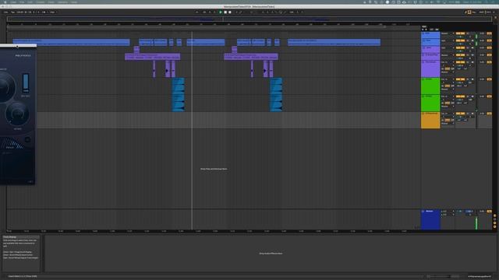
Task: Open the Create menu in the menu bar
Action: pyautogui.click(x=40, y=2)
